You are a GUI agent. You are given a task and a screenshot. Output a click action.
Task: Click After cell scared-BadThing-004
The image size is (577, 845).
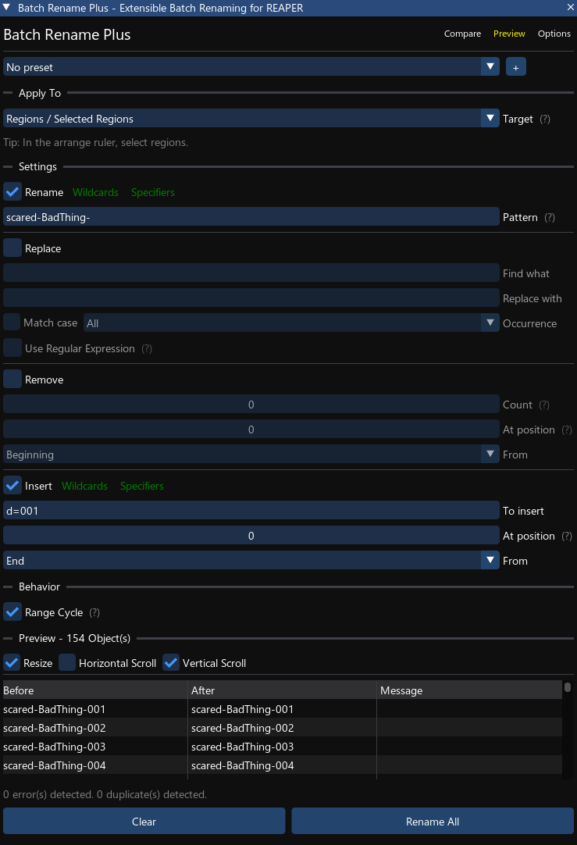[243, 766]
